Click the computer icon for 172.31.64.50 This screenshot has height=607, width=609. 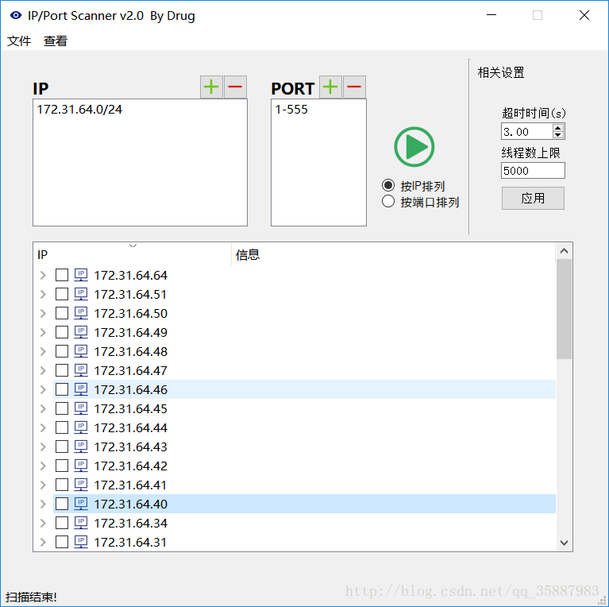pyautogui.click(x=81, y=313)
